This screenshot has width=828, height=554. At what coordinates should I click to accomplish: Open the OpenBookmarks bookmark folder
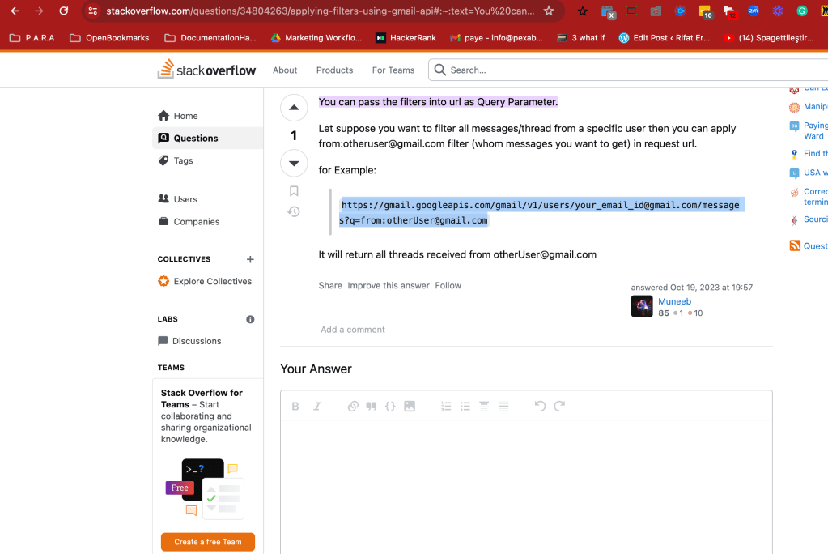pos(109,37)
